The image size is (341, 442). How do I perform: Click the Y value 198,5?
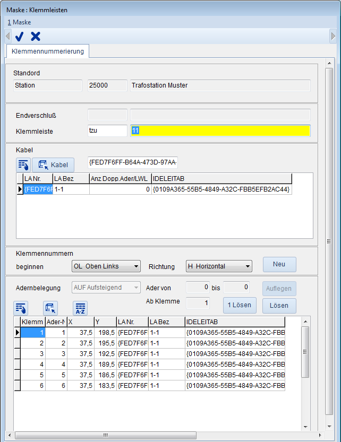tap(105, 333)
